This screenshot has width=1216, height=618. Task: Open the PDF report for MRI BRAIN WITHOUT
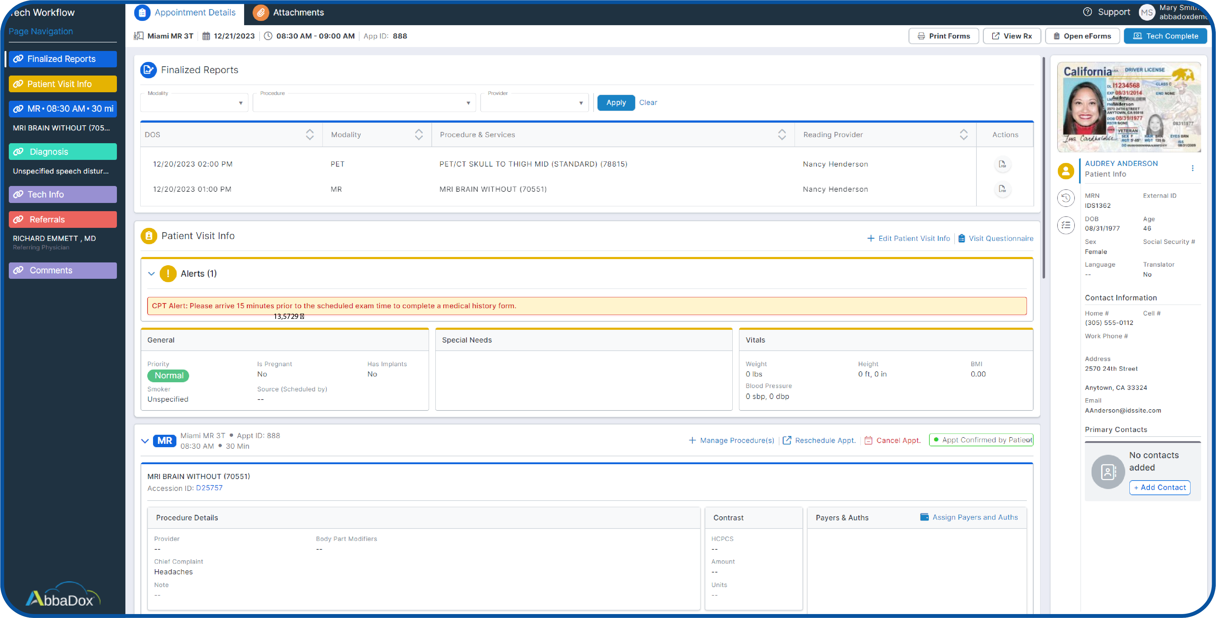click(x=1003, y=189)
